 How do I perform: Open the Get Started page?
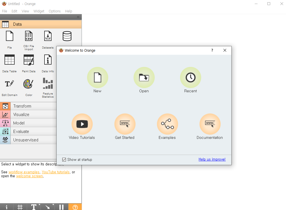click(125, 124)
